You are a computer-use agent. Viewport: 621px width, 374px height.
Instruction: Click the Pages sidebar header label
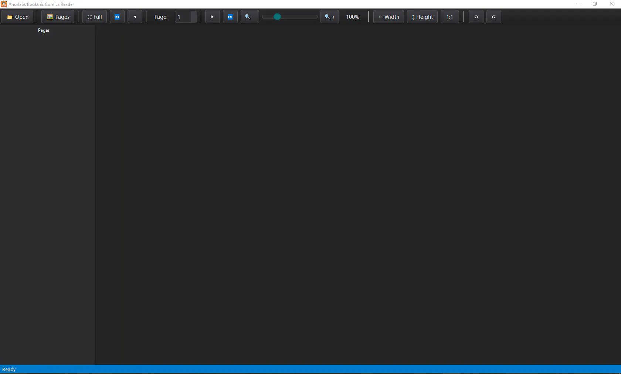(44, 30)
